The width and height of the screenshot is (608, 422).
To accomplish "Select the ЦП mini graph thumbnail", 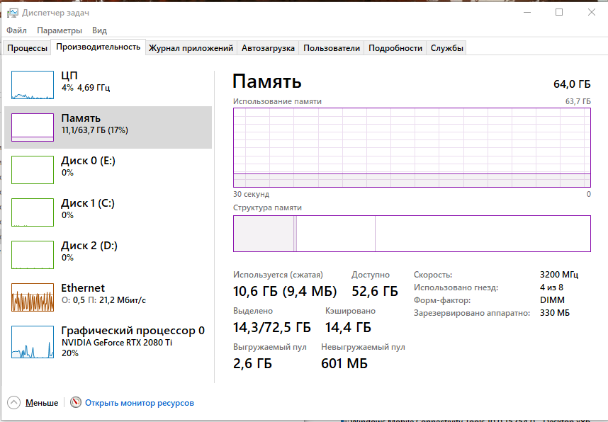I will 33,85.
